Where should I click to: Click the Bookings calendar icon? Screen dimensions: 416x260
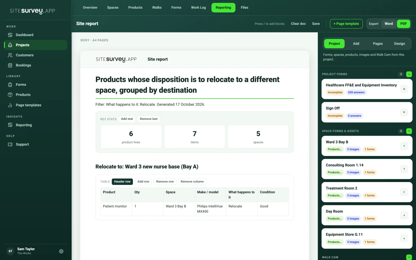coord(10,65)
